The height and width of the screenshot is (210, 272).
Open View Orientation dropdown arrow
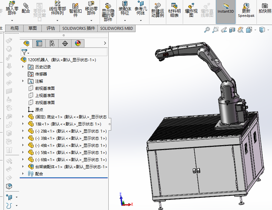click(255, 30)
